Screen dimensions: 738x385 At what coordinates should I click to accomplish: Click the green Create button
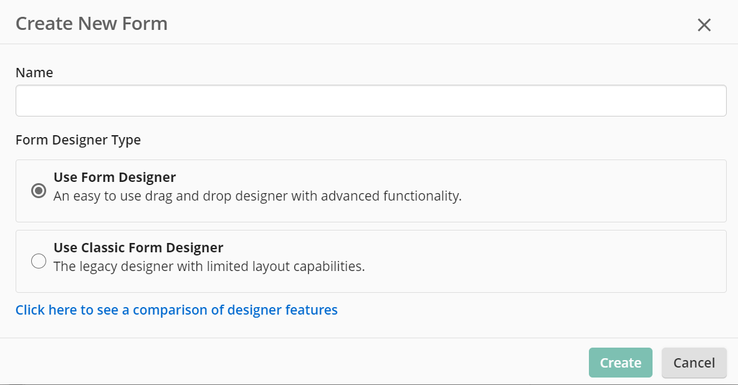click(620, 363)
